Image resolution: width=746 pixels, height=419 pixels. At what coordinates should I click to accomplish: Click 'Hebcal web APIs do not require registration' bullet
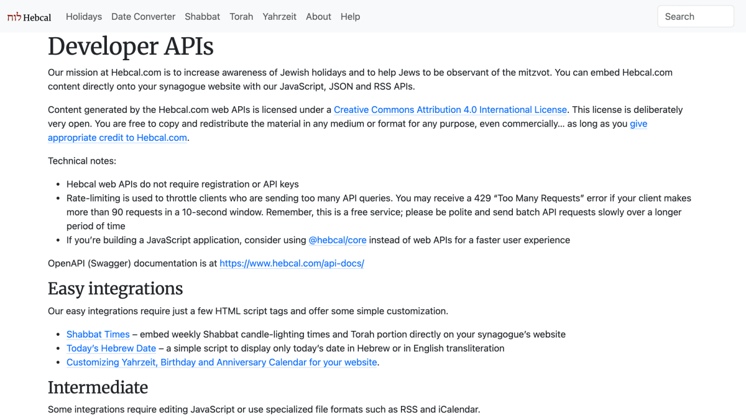tap(183, 184)
